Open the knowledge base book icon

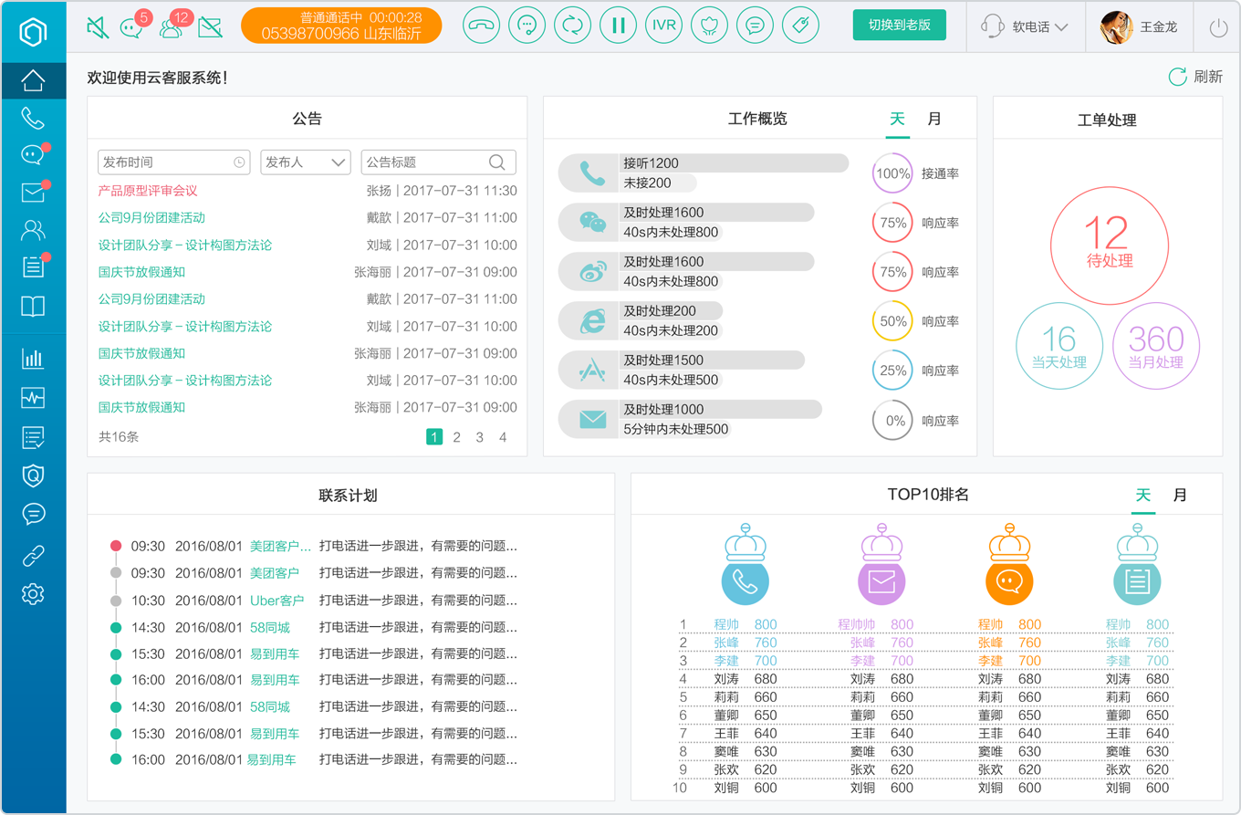tap(33, 307)
